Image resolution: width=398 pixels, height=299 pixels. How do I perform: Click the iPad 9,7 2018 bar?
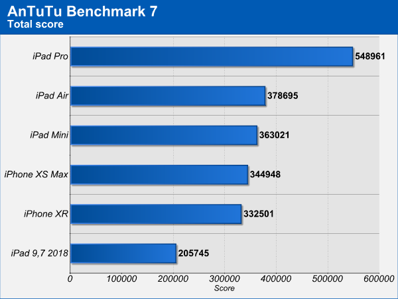click(x=123, y=254)
